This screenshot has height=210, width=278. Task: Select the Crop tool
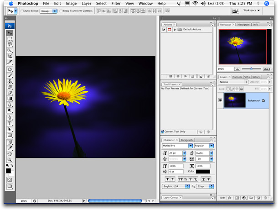coord(10,56)
